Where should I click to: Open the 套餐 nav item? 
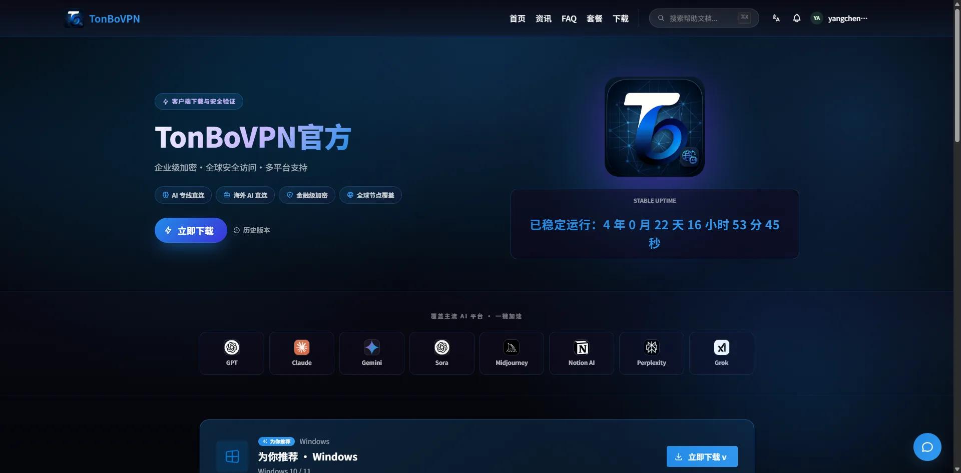coord(595,19)
